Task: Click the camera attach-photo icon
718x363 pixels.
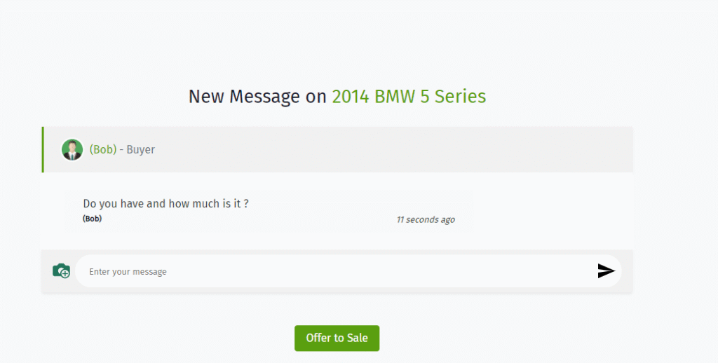Action: 60,270
